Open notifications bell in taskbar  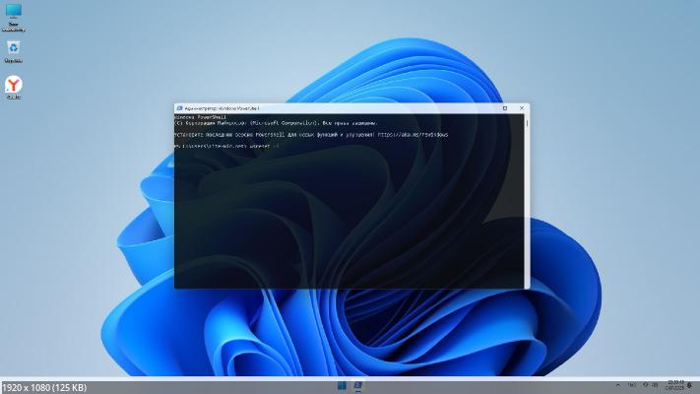[690, 385]
